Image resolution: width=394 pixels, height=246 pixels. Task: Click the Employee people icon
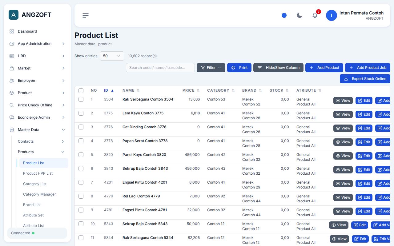click(x=12, y=81)
